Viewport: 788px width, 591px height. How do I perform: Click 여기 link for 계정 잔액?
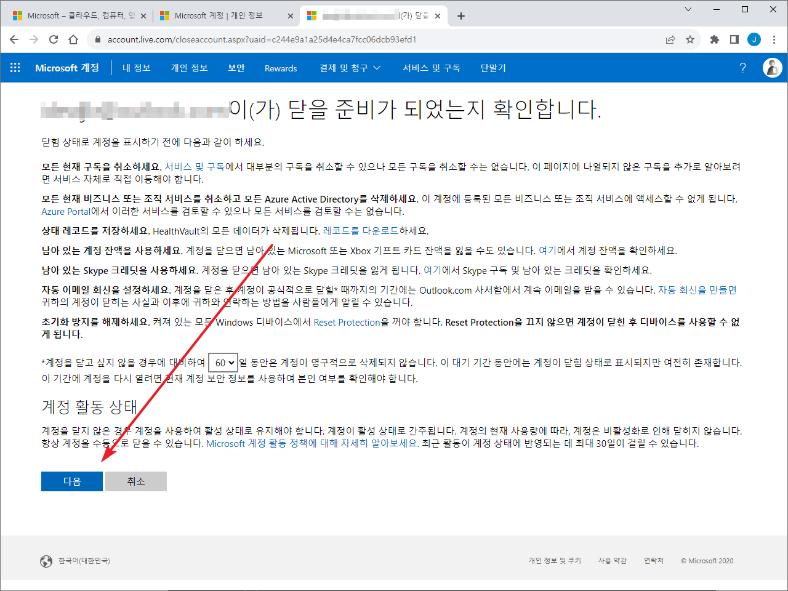tap(547, 251)
